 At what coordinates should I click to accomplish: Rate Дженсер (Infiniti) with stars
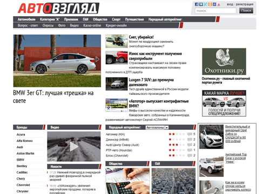point(177,140)
